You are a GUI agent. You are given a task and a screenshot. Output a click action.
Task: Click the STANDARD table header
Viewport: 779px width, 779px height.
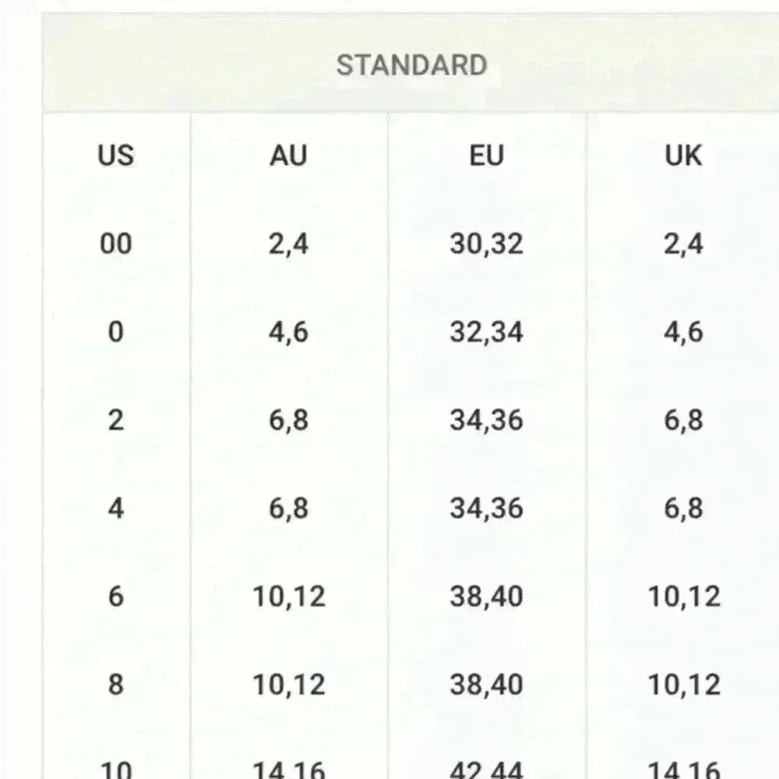[x=411, y=65]
